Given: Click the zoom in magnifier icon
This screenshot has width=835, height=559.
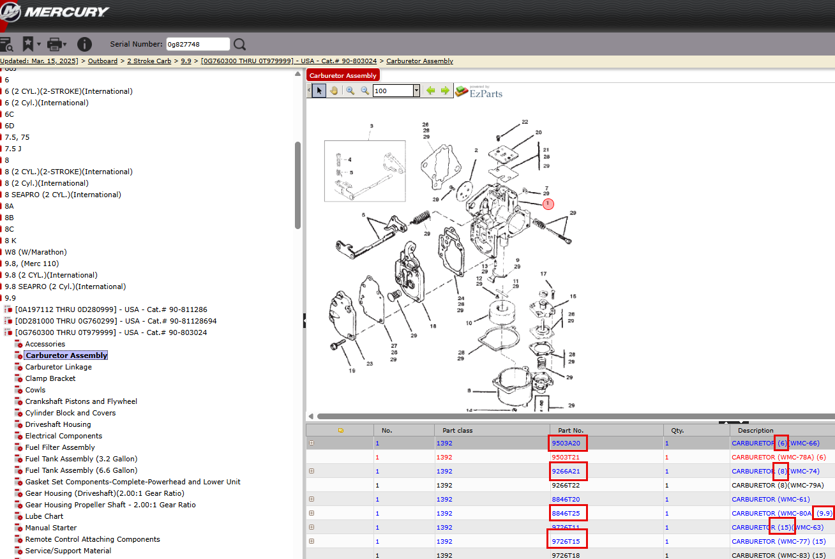Looking at the screenshot, I should [350, 91].
